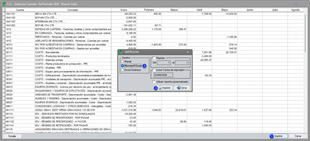Screen dimensions: 310x141
Task: Click the Marzo value 22,819.61
Action: tap(174, 110)
